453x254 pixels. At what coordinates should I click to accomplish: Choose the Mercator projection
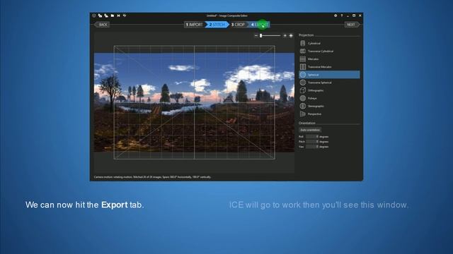pos(329,59)
